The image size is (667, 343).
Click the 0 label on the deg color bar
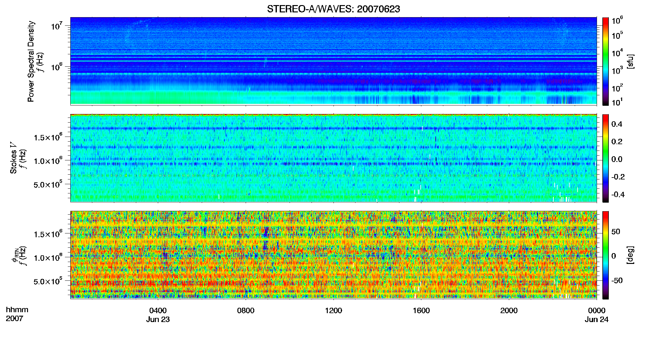(x=614, y=256)
